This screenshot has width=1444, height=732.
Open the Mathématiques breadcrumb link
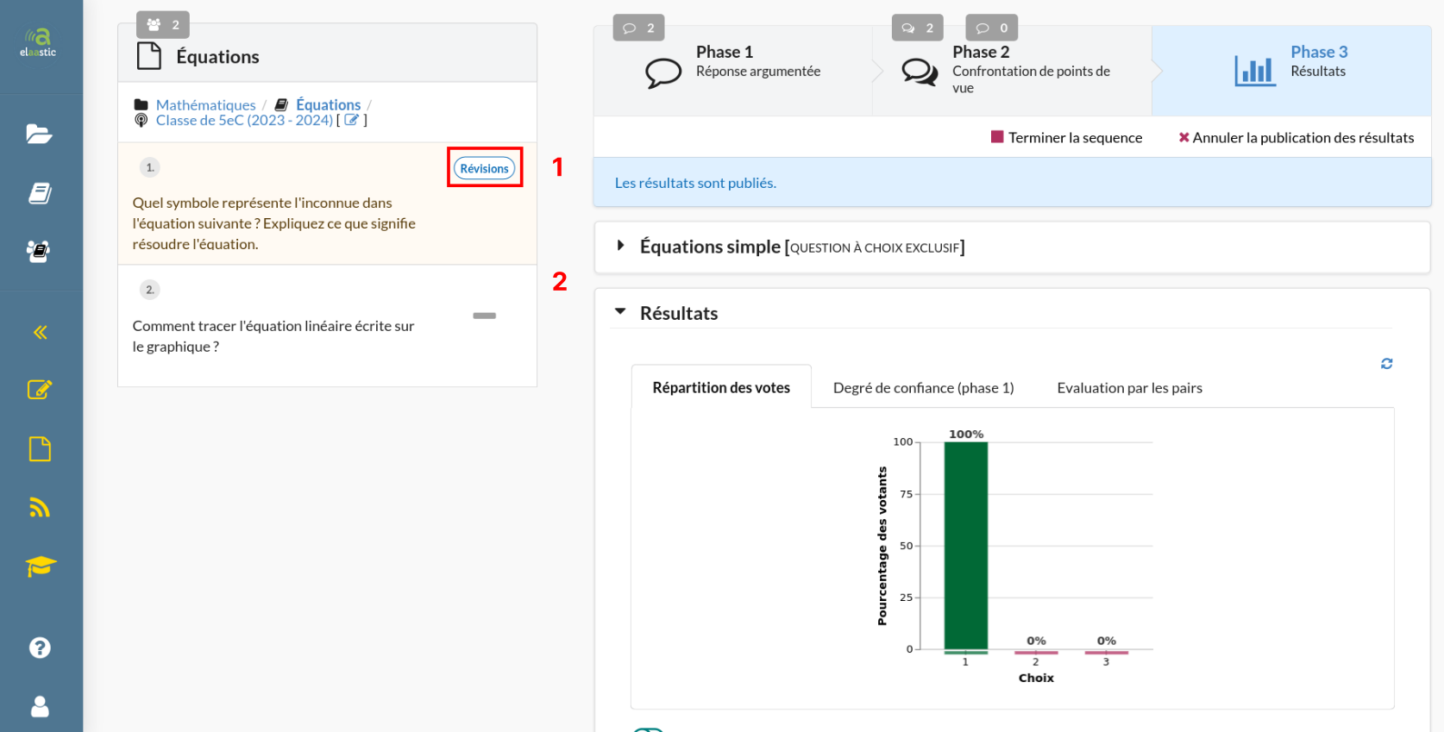pyautogui.click(x=206, y=105)
